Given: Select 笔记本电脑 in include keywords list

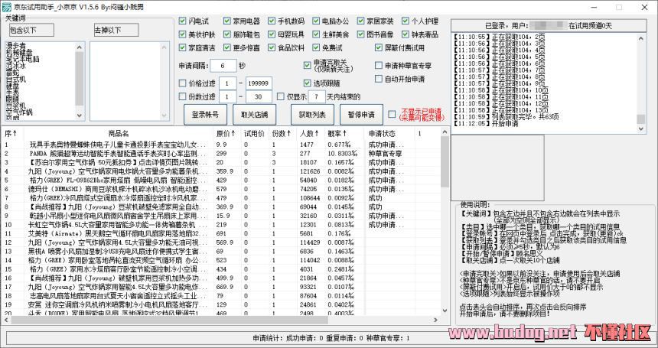Looking at the screenshot, I should point(23,59).
